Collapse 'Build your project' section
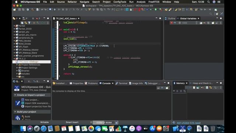Image resolution: width=236 pixels, height=133 pixels. [15, 112]
